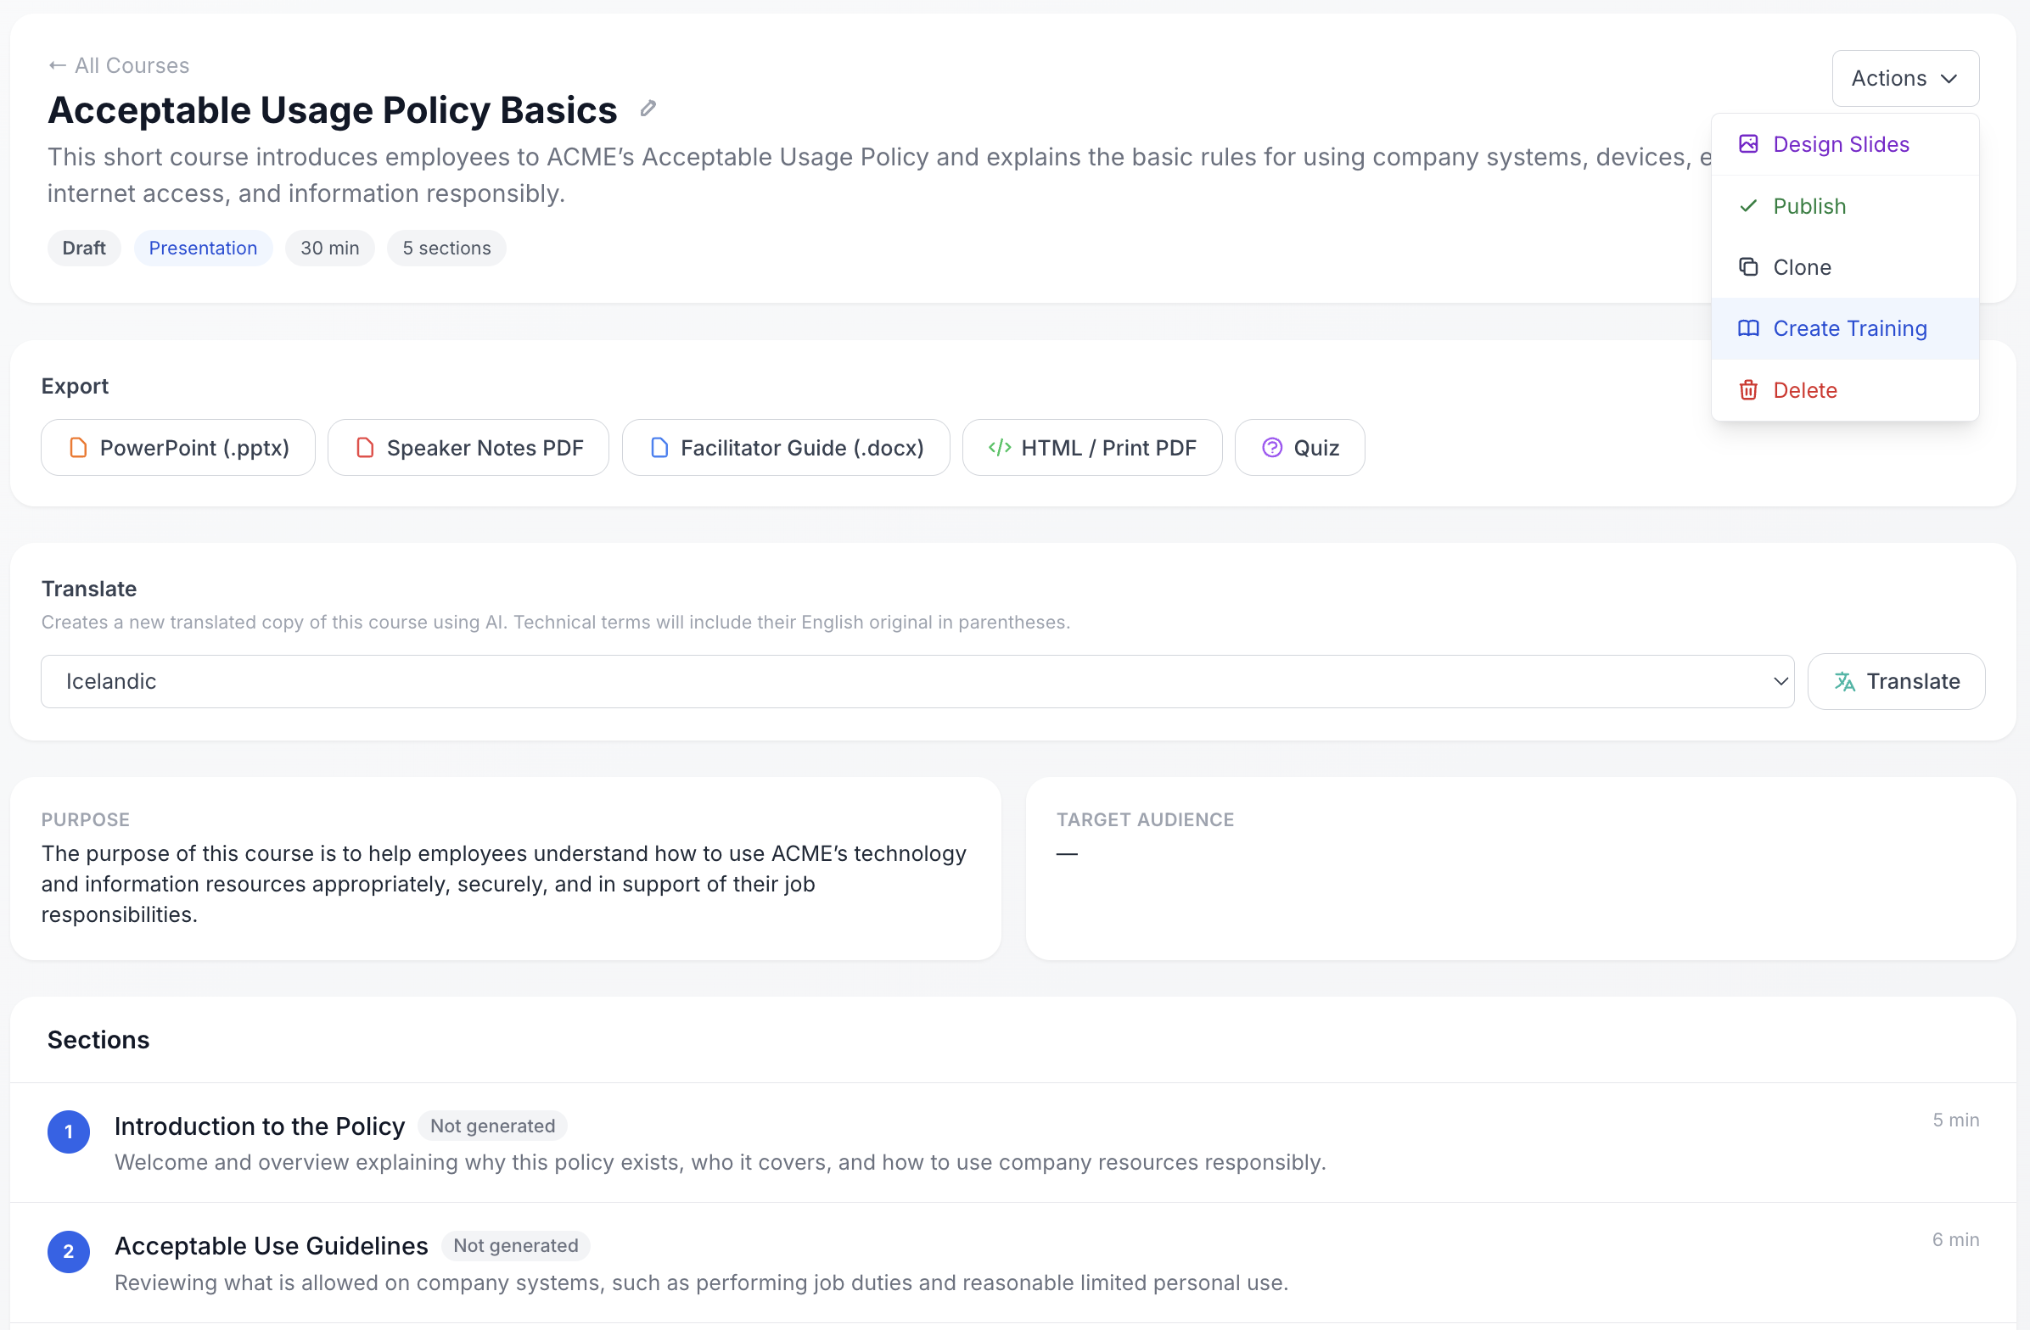Click the purple Quiz question mark icon
2030x1330 pixels.
click(1272, 448)
